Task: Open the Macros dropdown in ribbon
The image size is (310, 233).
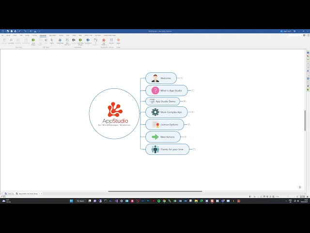Action: [111, 42]
